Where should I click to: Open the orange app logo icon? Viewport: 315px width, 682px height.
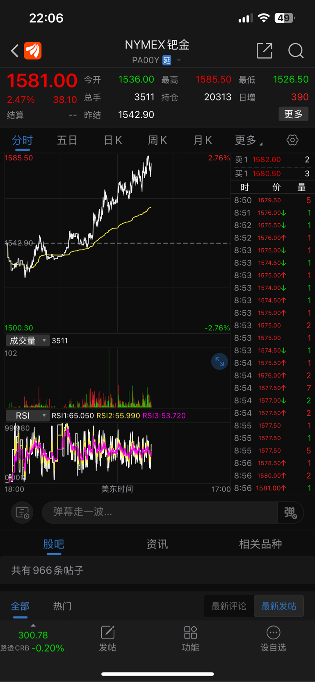[33, 51]
